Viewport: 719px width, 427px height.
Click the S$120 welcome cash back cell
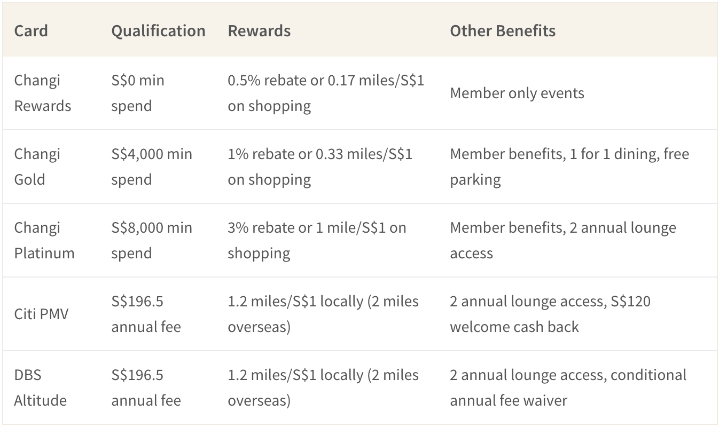pos(550,314)
